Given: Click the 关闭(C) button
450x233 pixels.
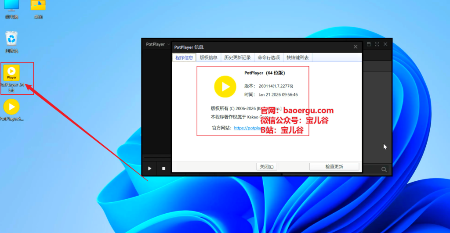Looking at the screenshot, I should tap(267, 166).
